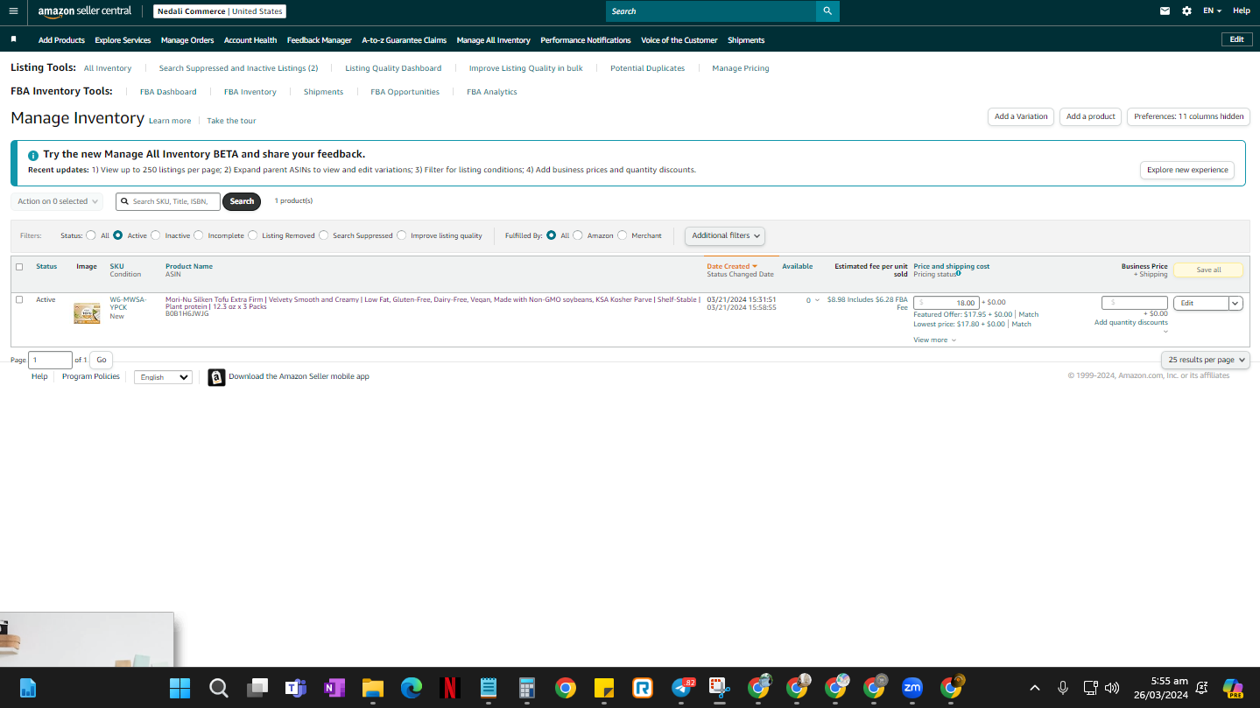This screenshot has height=708, width=1260.
Task: Select the Inactive status filter
Action: pos(156,235)
